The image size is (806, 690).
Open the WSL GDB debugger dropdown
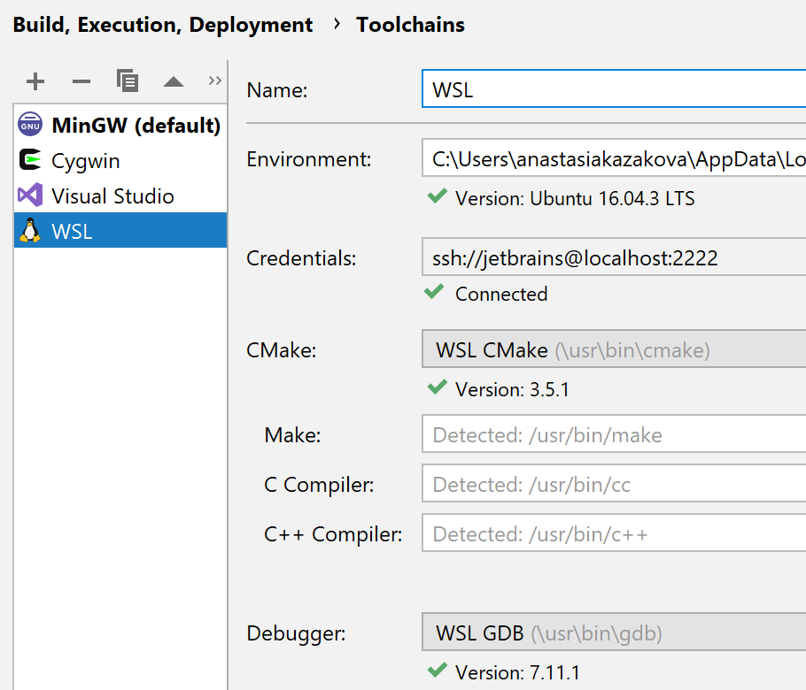pyautogui.click(x=613, y=632)
